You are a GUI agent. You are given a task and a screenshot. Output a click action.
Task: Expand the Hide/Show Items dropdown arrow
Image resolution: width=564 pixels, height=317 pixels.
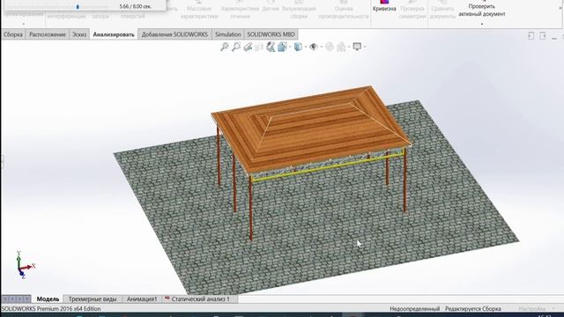[x=321, y=47]
